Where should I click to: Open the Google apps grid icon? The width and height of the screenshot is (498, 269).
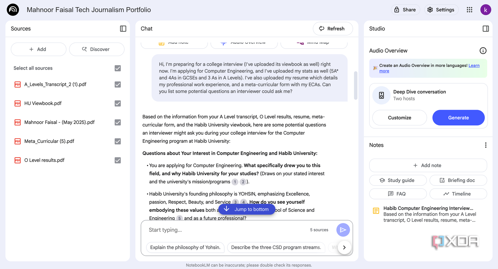point(469,10)
